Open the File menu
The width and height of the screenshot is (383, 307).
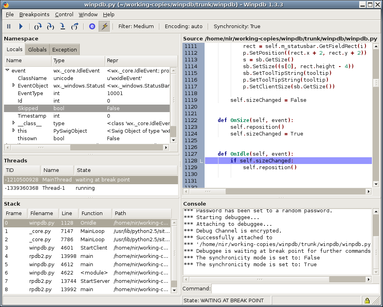(10, 15)
